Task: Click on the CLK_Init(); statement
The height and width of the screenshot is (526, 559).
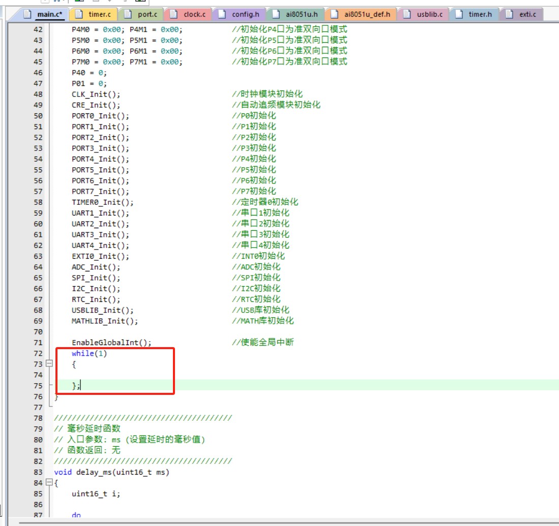Action: [96, 95]
